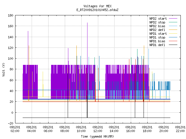This screenshot has width=186, height=139.
Task: Click the 180 y-axis tick label
Action: click(10, 15)
